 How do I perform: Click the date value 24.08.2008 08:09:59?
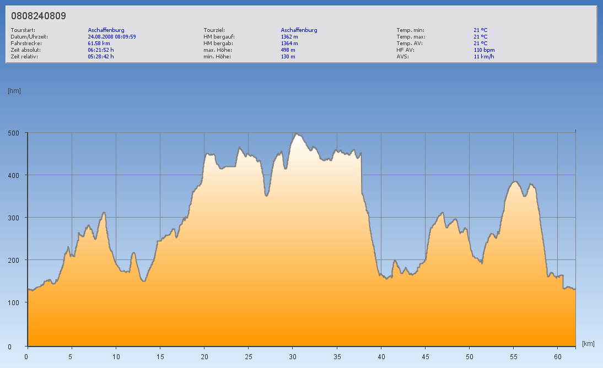point(112,37)
